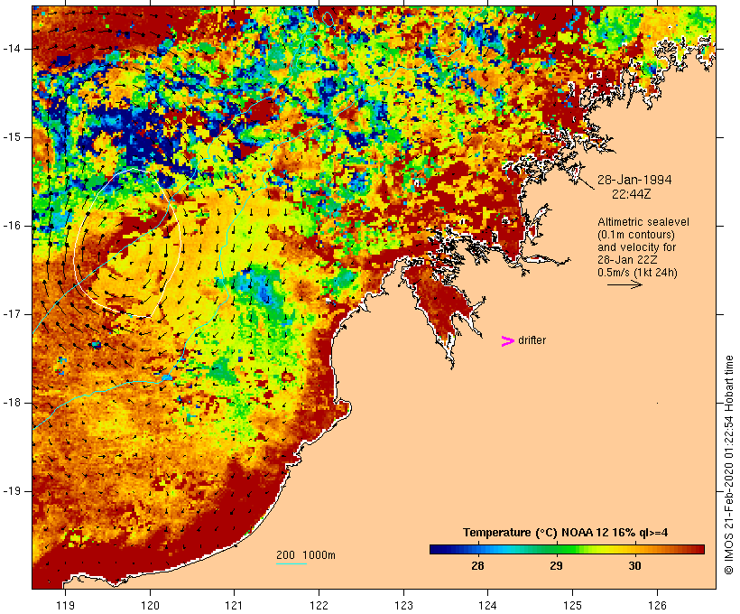The height and width of the screenshot is (614, 740).
Task: Click the colorbar label '30'
Action: [634, 565]
